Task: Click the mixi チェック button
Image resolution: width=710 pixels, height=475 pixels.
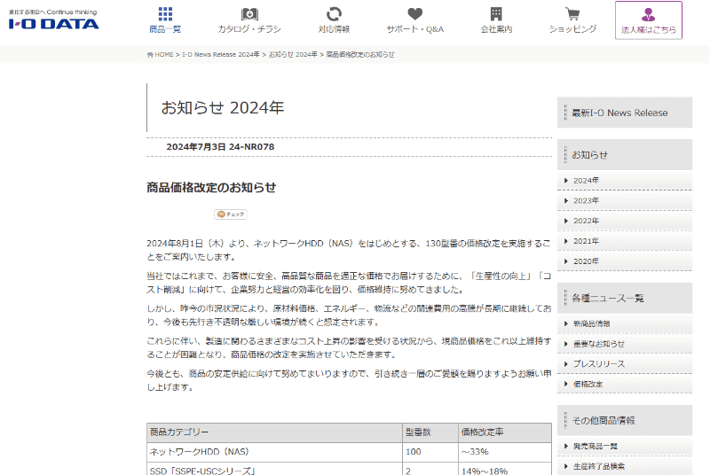Action: 231,214
